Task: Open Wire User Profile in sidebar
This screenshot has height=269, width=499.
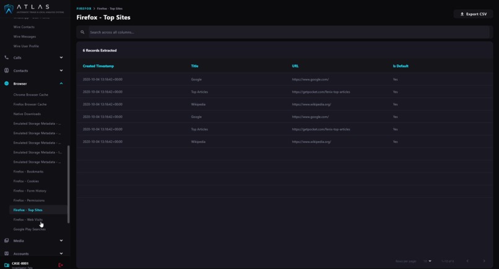Action: point(26,46)
